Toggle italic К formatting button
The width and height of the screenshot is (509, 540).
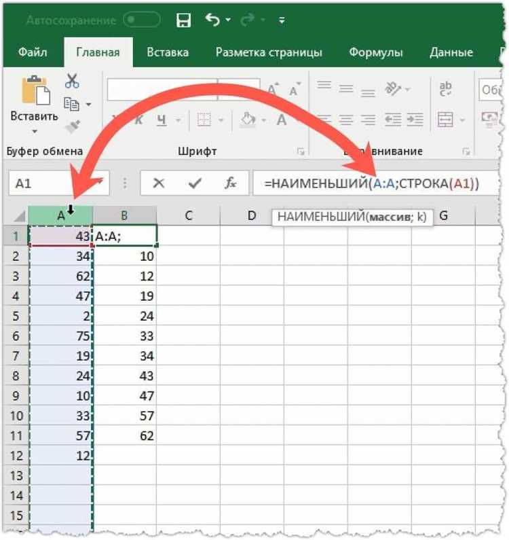click(x=138, y=120)
